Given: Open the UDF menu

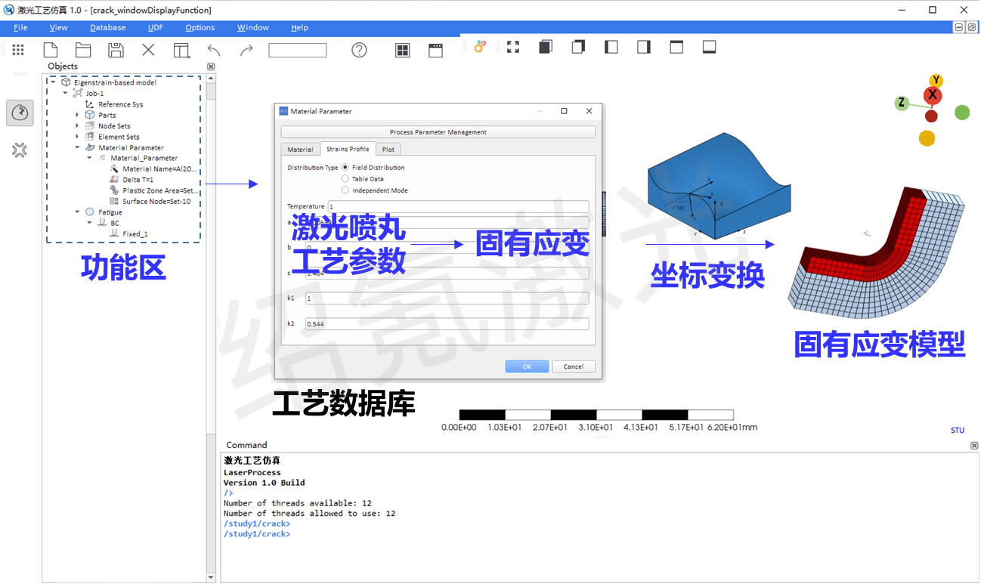Looking at the screenshot, I should click(155, 27).
